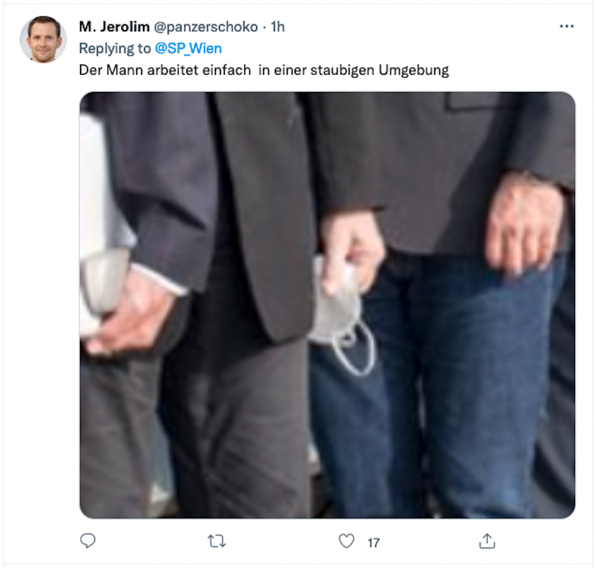Open the reply speech bubble icon
This screenshot has width=597, height=568.
[x=88, y=541]
